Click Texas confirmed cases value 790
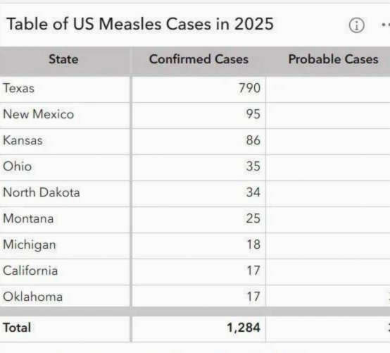This screenshot has width=390, height=353. tap(249, 88)
